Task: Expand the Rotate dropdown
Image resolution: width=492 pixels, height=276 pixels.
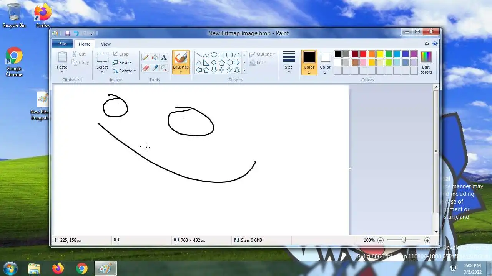Action: (x=135, y=71)
